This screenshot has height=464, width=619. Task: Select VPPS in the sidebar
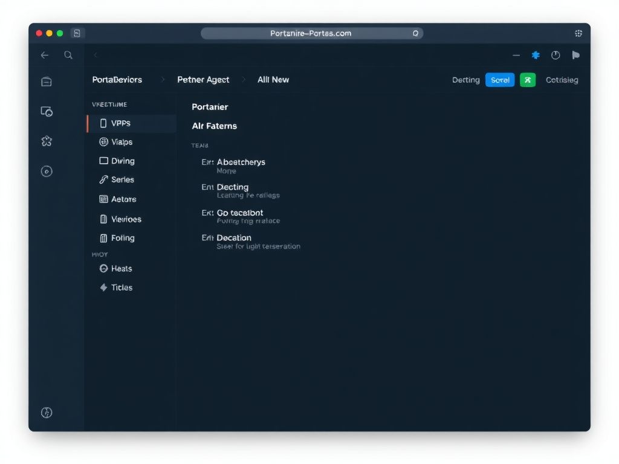point(132,123)
